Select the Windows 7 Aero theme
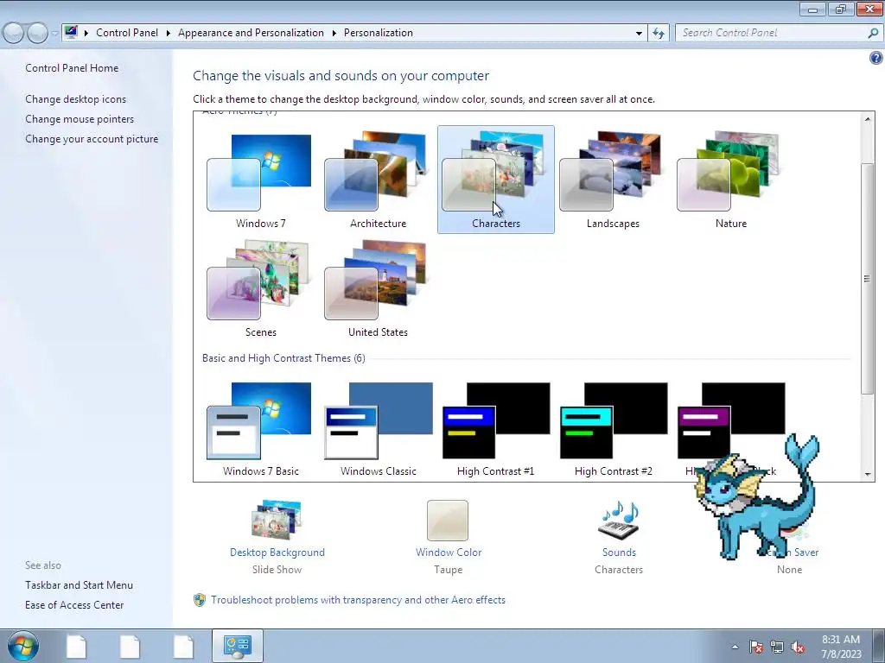The height and width of the screenshot is (663, 885). pos(260,180)
